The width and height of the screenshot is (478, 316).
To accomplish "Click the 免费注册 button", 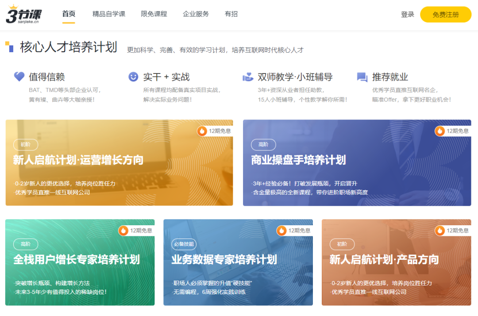I will [x=445, y=14].
